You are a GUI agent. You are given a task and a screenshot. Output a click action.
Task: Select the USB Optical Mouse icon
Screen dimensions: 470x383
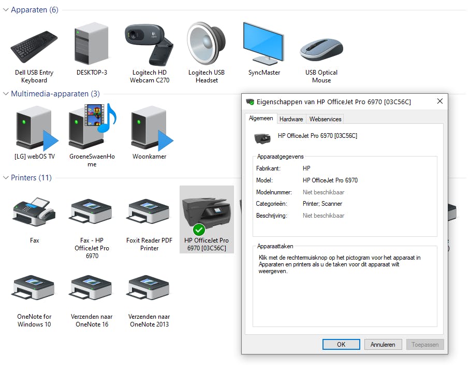click(321, 50)
